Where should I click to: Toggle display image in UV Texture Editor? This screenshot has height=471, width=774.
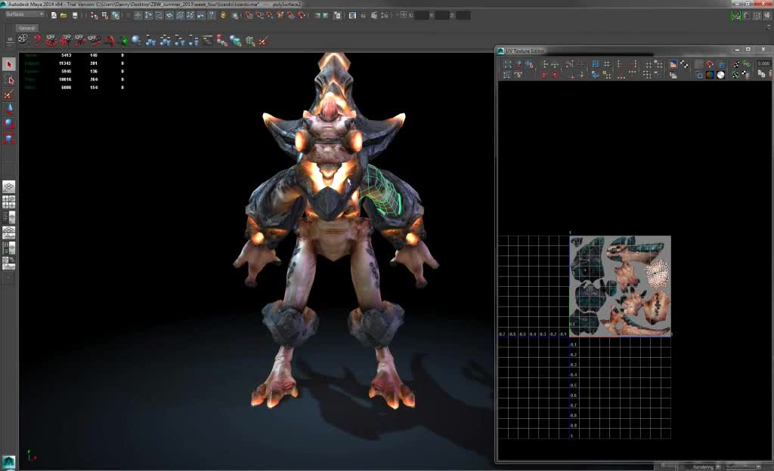(x=673, y=65)
